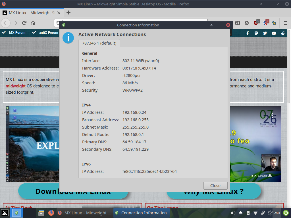
Task: Click the subnet mask 255.255.255.0
Action: 136,127
